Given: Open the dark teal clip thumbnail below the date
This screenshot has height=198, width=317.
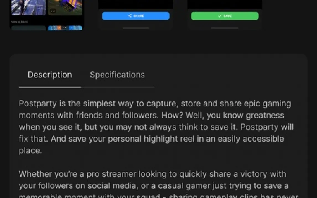Looking at the screenshot, I should click(x=28, y=28).
